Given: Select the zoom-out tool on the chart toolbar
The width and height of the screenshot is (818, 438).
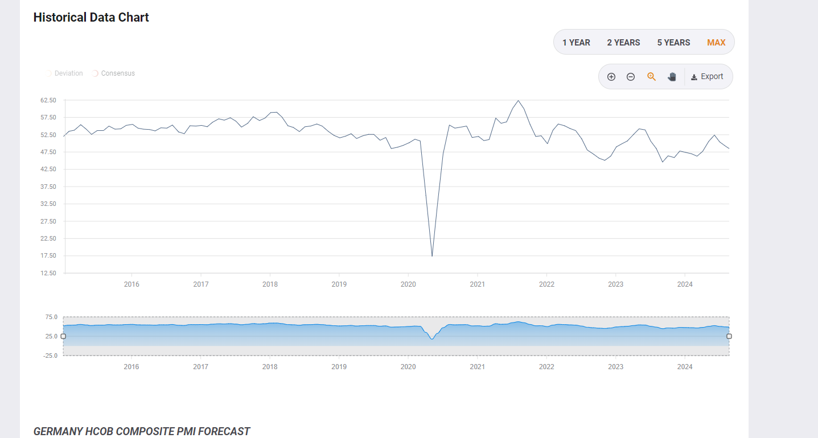Looking at the screenshot, I should (x=631, y=76).
